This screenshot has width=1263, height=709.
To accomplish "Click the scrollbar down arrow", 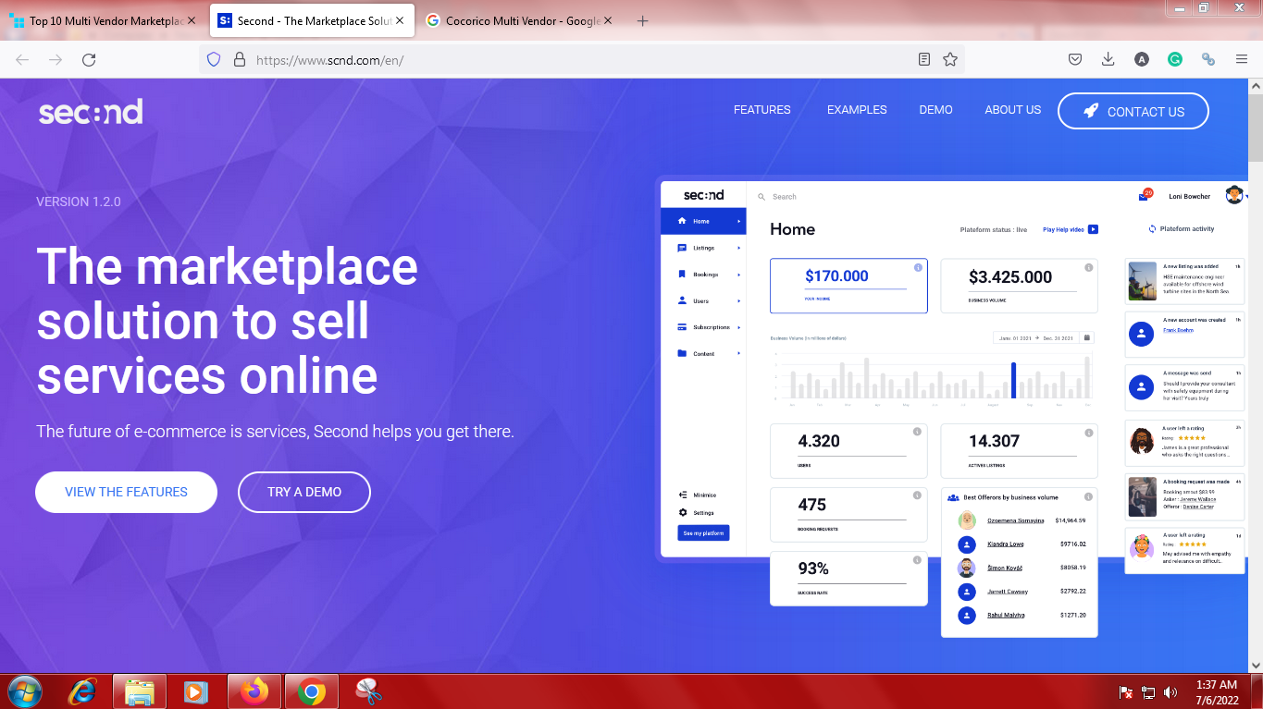I will click(1256, 664).
